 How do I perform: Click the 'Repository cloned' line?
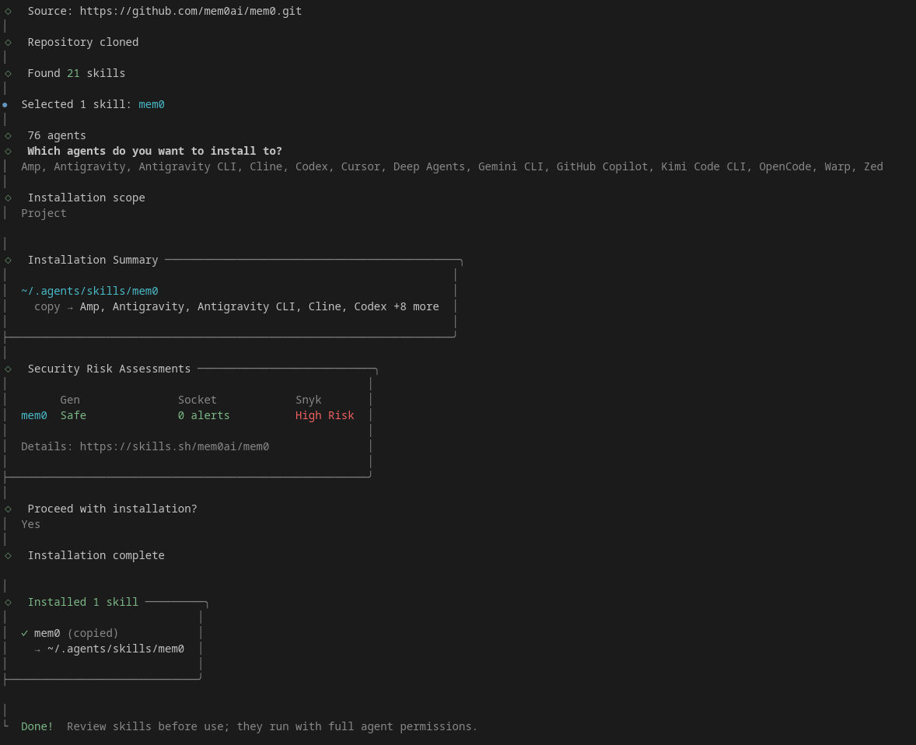click(x=83, y=42)
